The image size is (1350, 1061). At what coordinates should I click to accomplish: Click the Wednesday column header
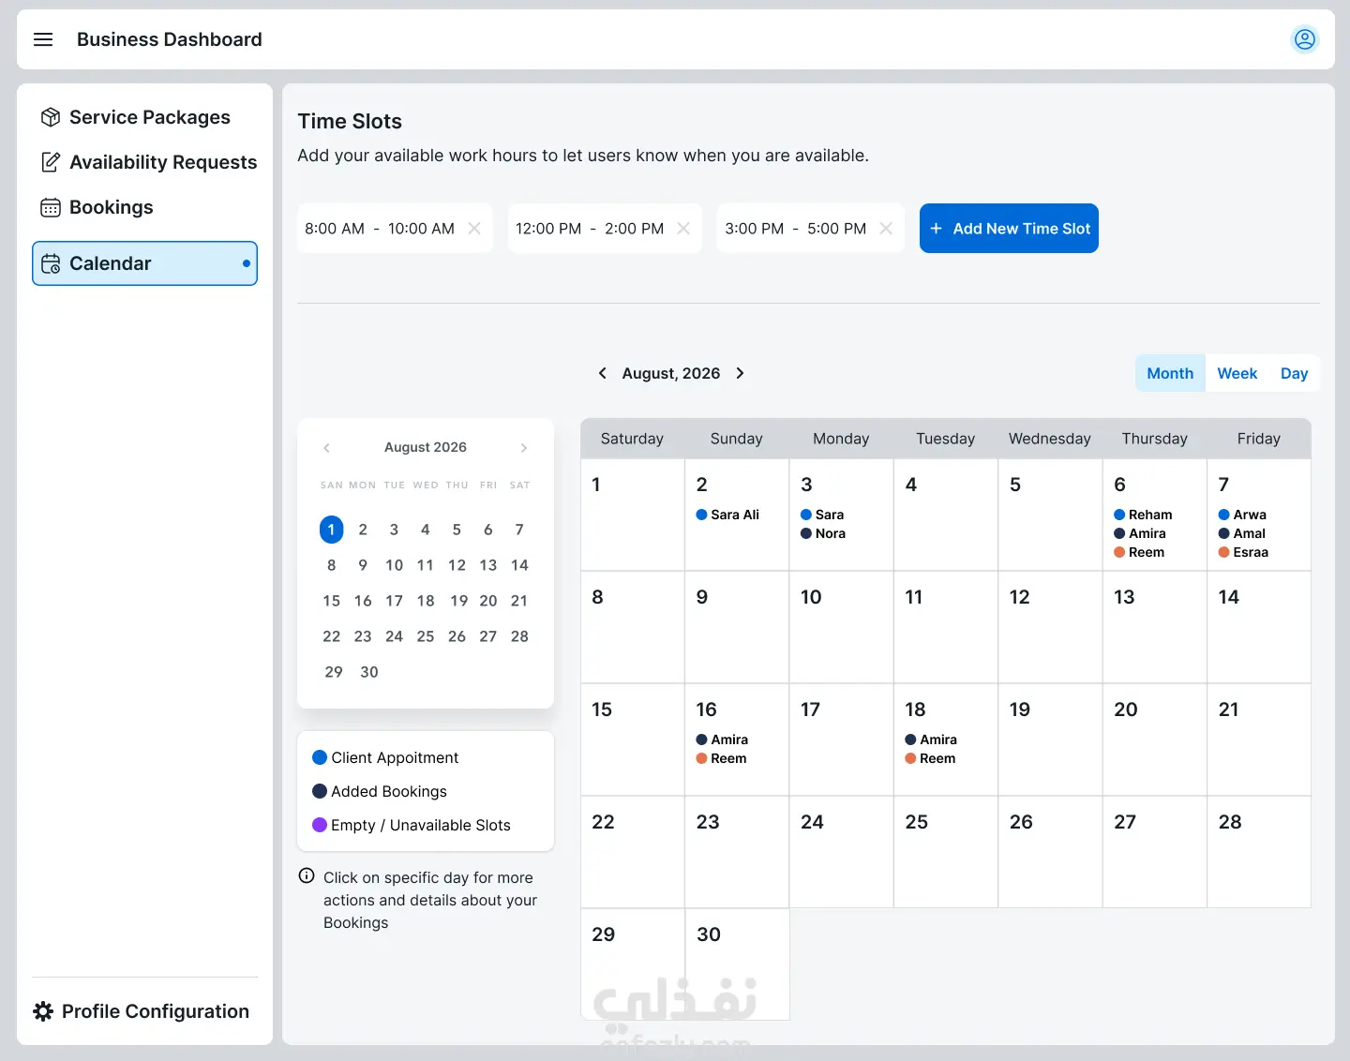[x=1050, y=439]
